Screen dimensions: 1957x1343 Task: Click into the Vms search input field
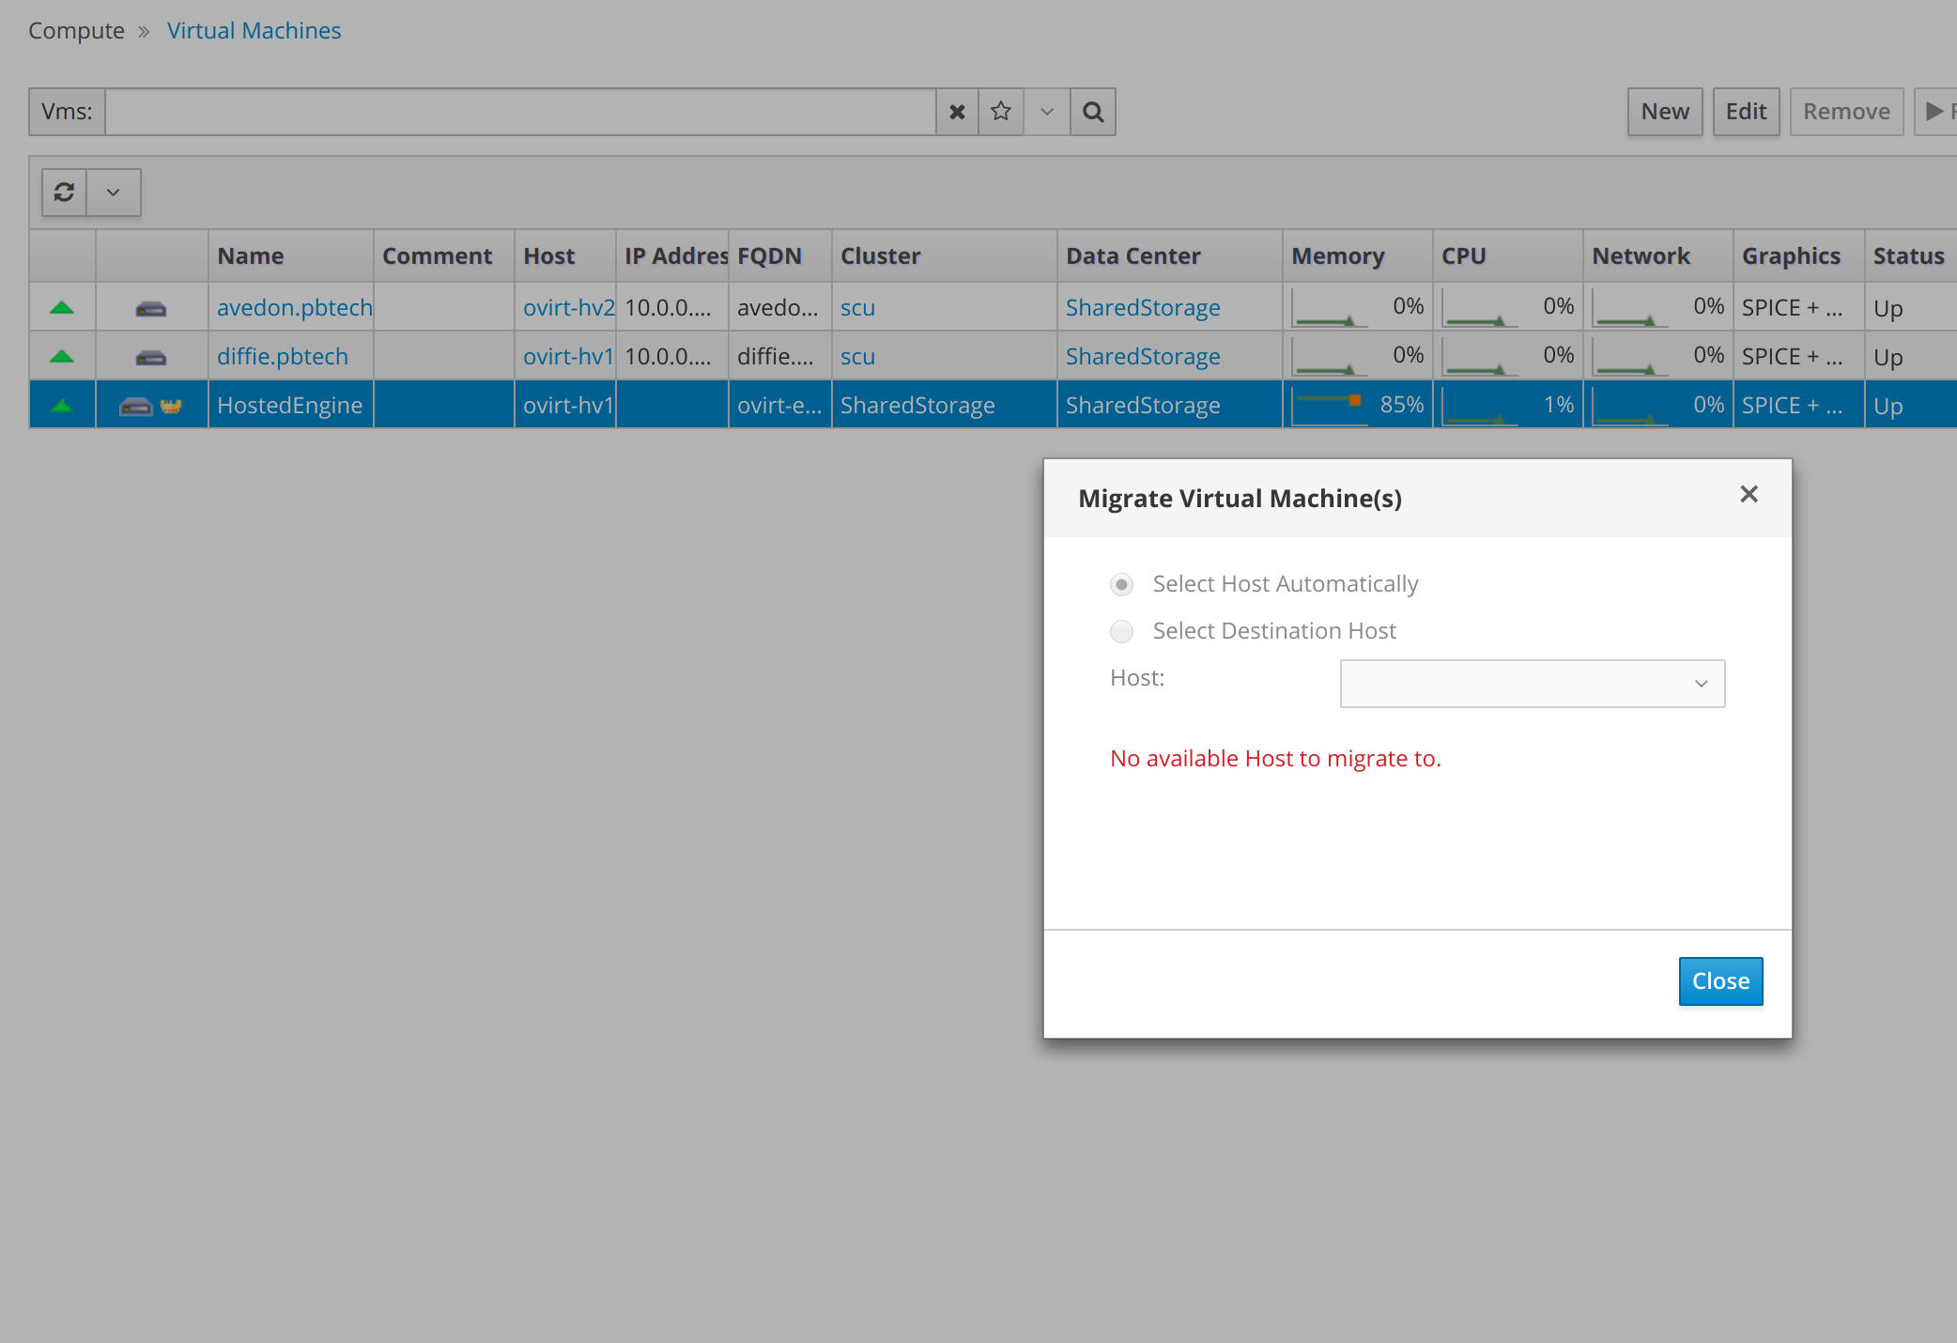tap(520, 112)
